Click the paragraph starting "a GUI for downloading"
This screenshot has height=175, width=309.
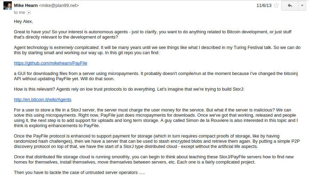pyautogui.click(x=156, y=76)
